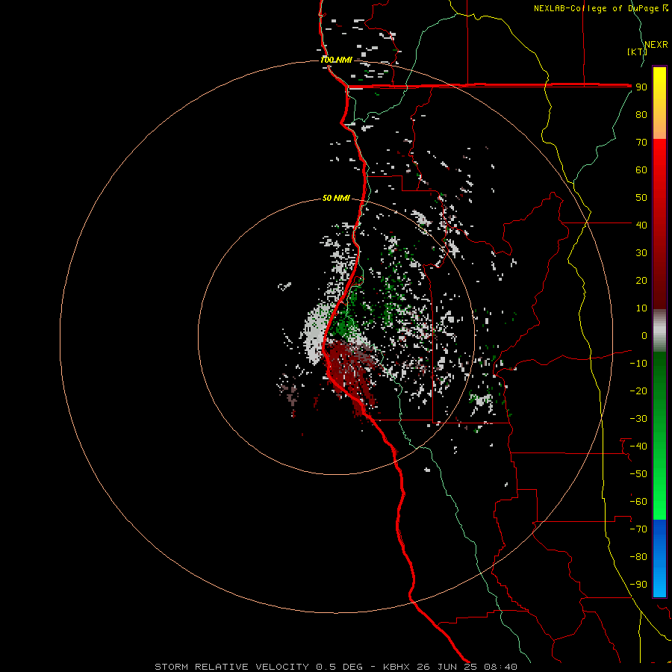Screen dimensions: 672x672
Task: Click the 20 value on velocity scale
Action: coord(641,280)
